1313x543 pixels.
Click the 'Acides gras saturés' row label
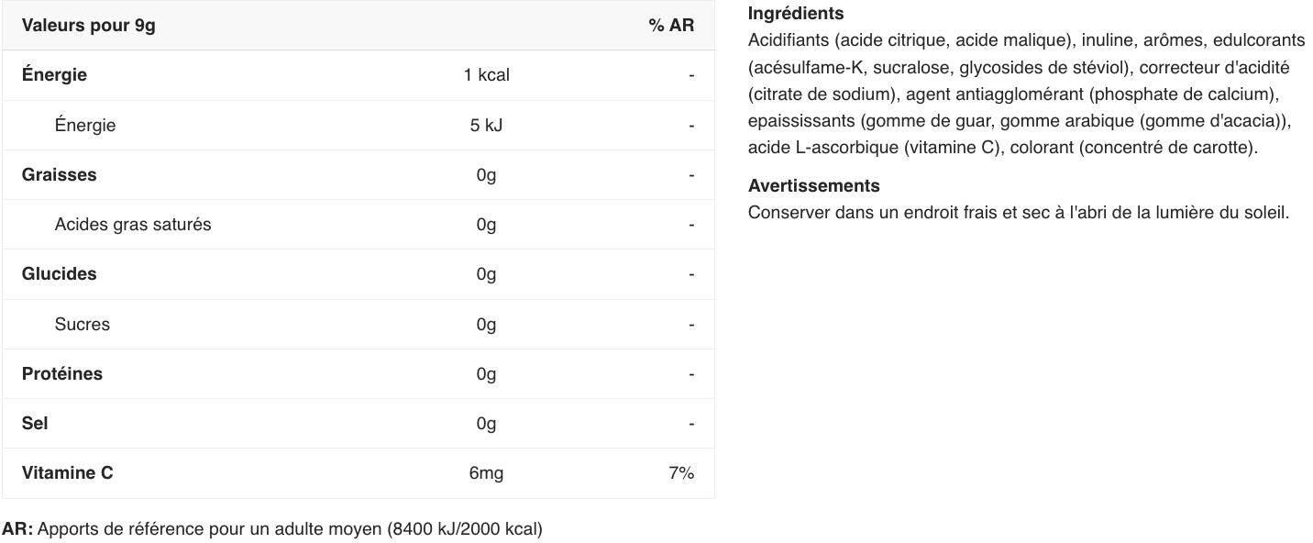133,225
